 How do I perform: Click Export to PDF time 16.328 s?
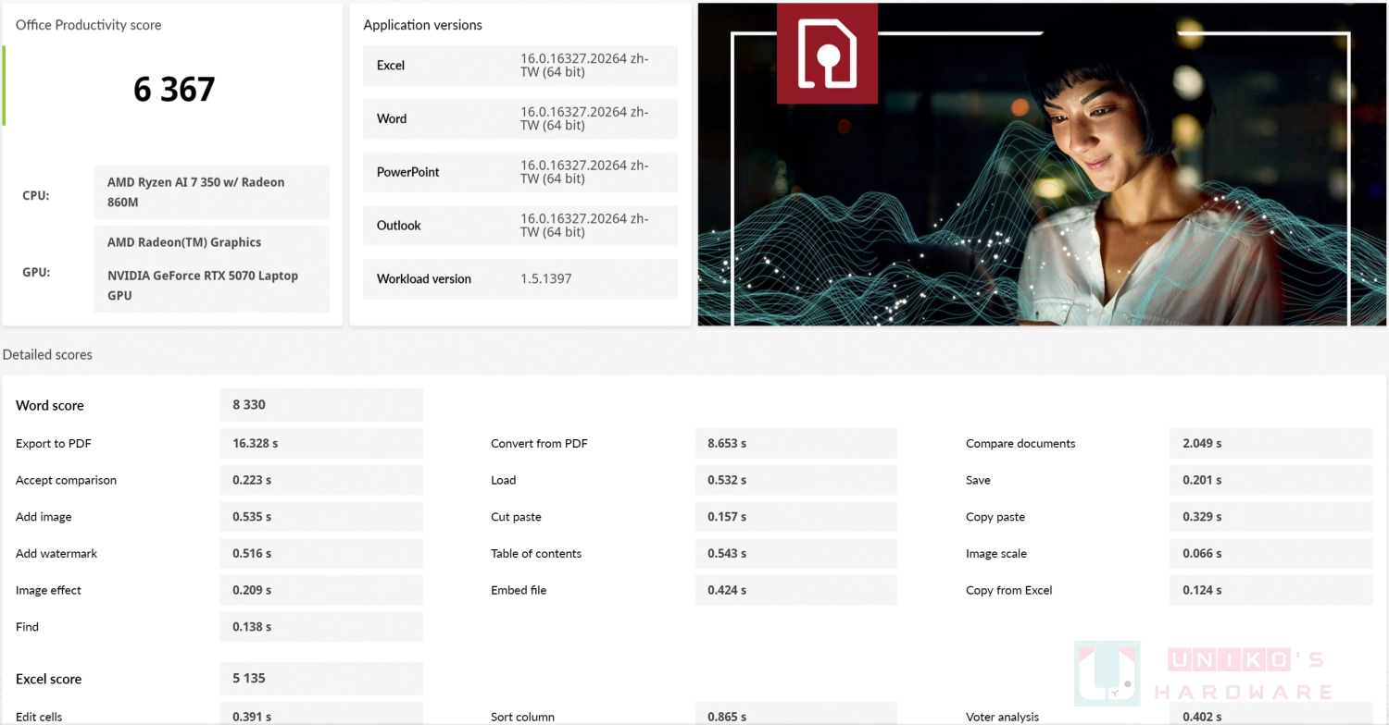click(x=321, y=444)
